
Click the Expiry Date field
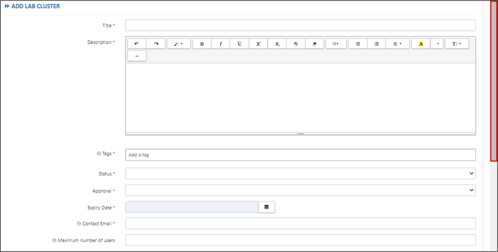click(x=192, y=207)
